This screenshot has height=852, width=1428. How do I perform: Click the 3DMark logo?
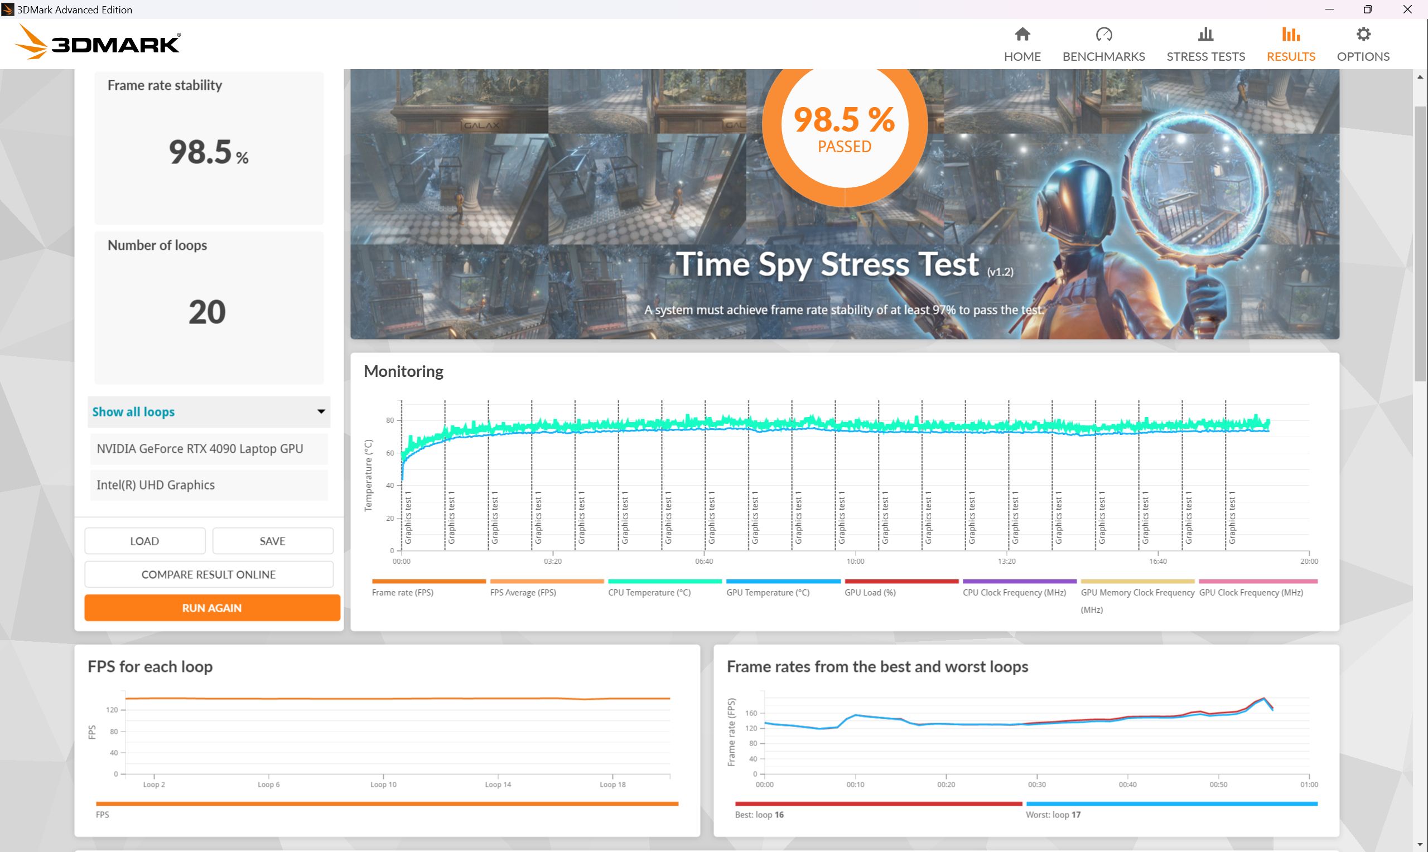point(98,42)
